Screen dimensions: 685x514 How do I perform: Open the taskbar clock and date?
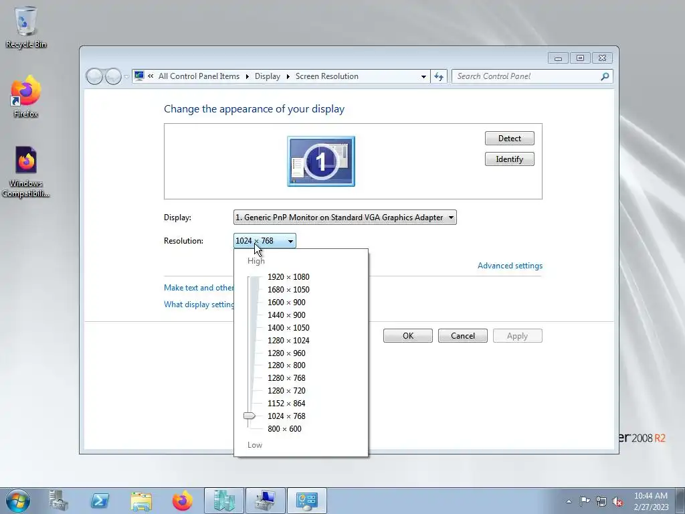(x=651, y=501)
